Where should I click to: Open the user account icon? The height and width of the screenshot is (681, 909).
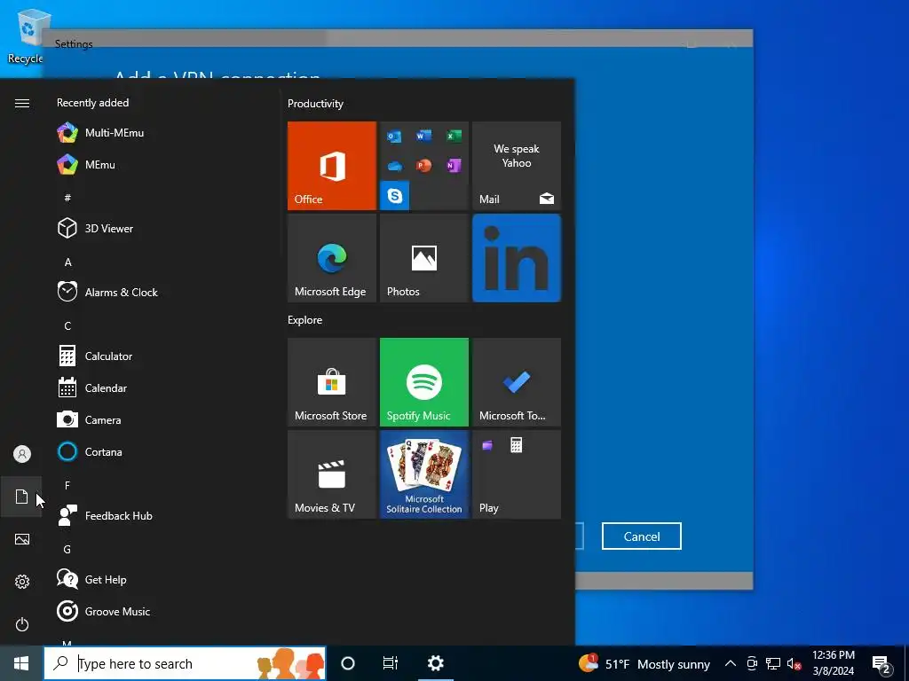pyautogui.click(x=22, y=454)
